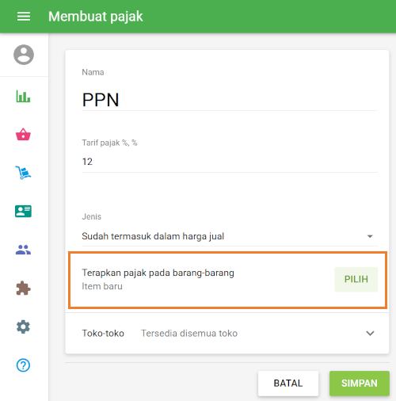Click the 'Toko-toko' label

[103, 334]
